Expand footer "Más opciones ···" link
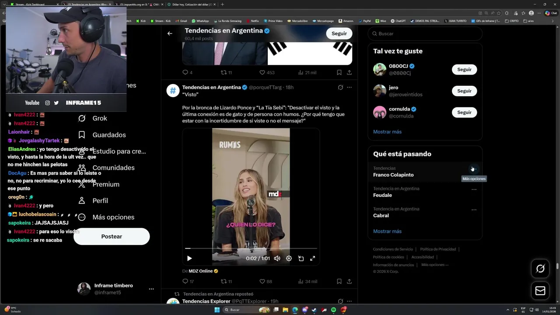 pos(435,265)
